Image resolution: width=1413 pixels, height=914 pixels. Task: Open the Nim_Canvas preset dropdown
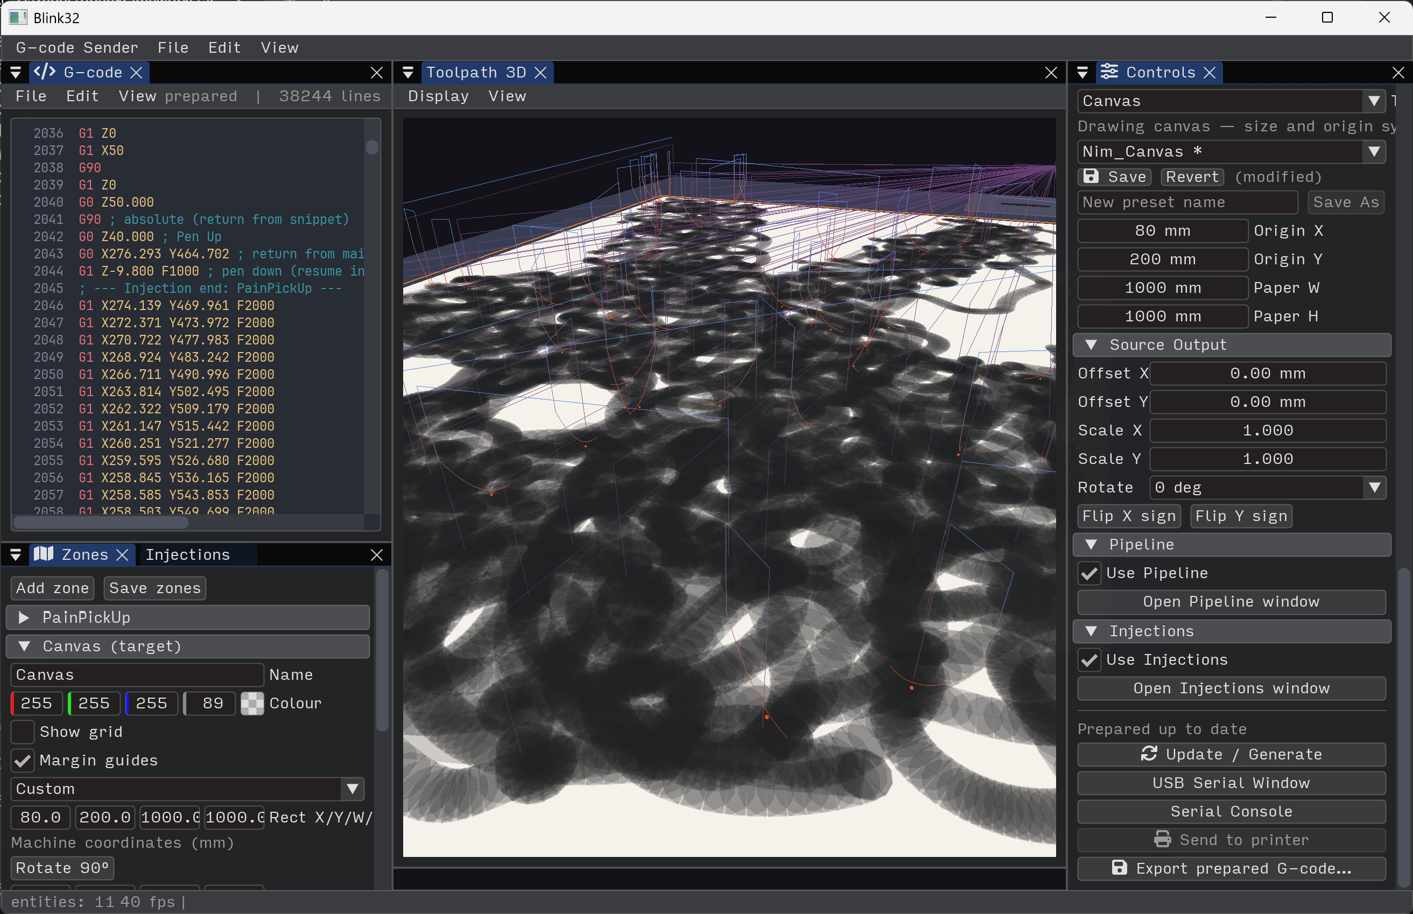click(x=1232, y=151)
